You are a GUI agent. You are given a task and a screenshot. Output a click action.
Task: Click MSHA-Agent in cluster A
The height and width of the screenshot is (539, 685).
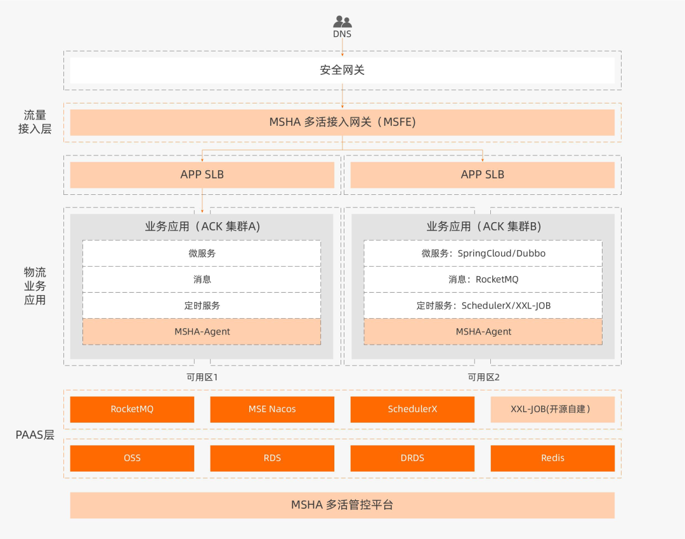tap(202, 331)
